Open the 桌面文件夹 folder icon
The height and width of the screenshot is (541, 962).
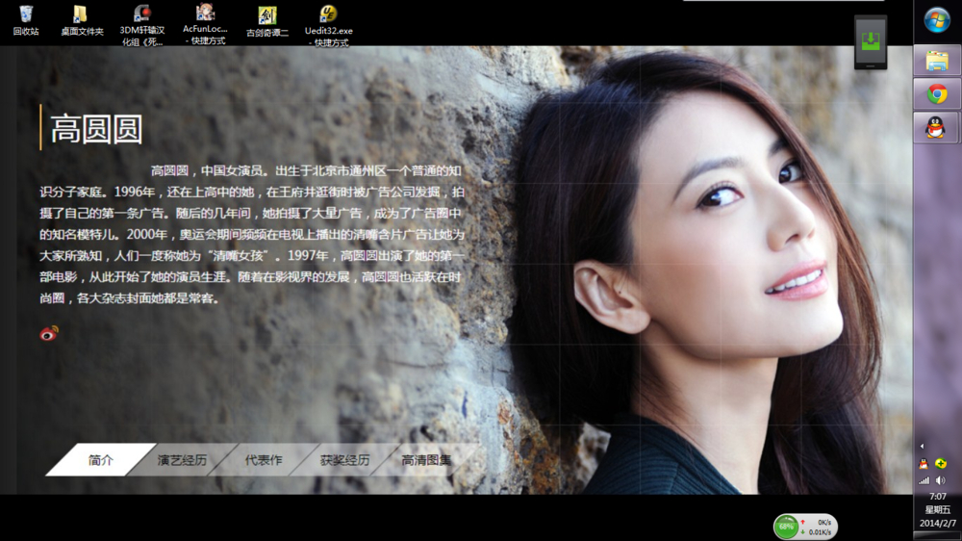point(82,20)
